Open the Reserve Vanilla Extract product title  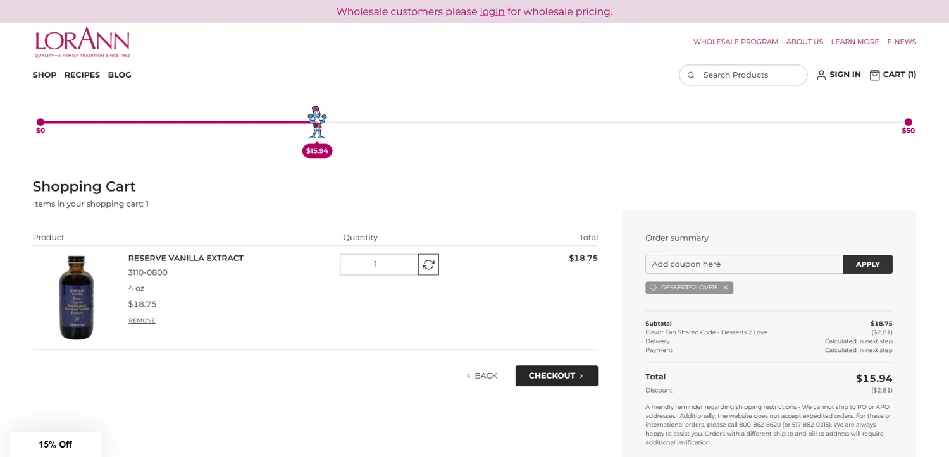pyautogui.click(x=186, y=259)
